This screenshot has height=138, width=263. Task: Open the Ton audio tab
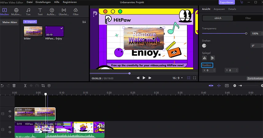point(28,12)
